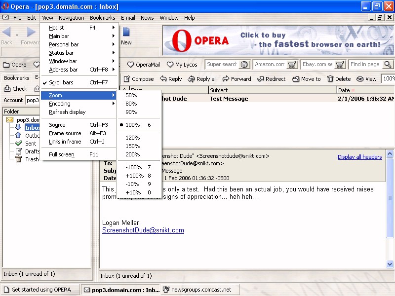Viewport: 395px width, 296px height.
Task: Select Full screen from View menu
Action: pyautogui.click(x=62, y=154)
